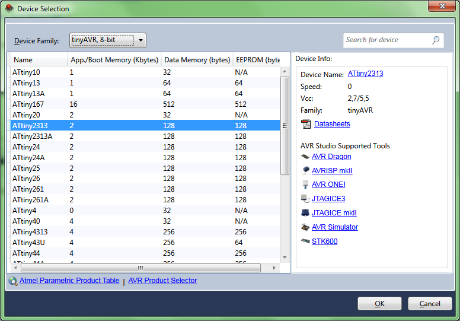Sort by App./Boot Memory column header
This screenshot has width=460, height=321.
pyautogui.click(x=114, y=59)
